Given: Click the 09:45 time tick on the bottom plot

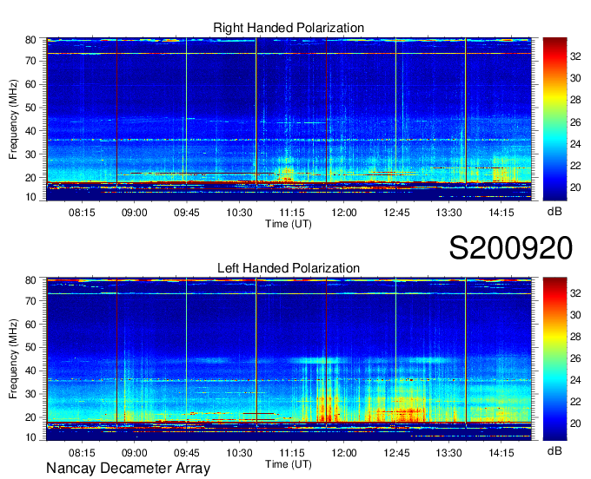Looking at the screenshot, I should click(x=187, y=453).
